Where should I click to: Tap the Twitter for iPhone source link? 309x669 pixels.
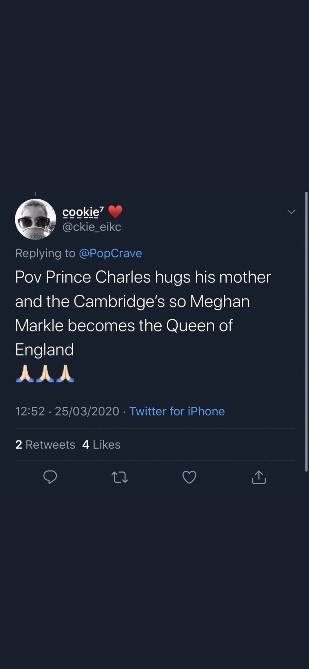tap(177, 411)
